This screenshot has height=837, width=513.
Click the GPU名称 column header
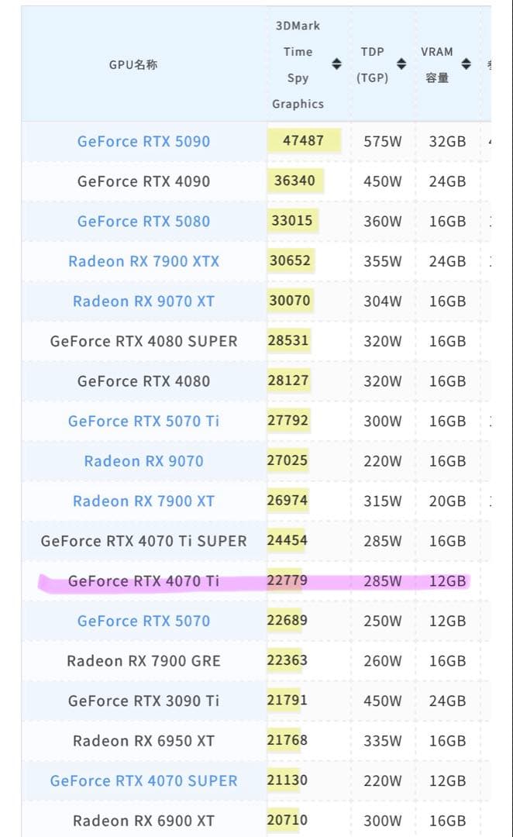[133, 65]
